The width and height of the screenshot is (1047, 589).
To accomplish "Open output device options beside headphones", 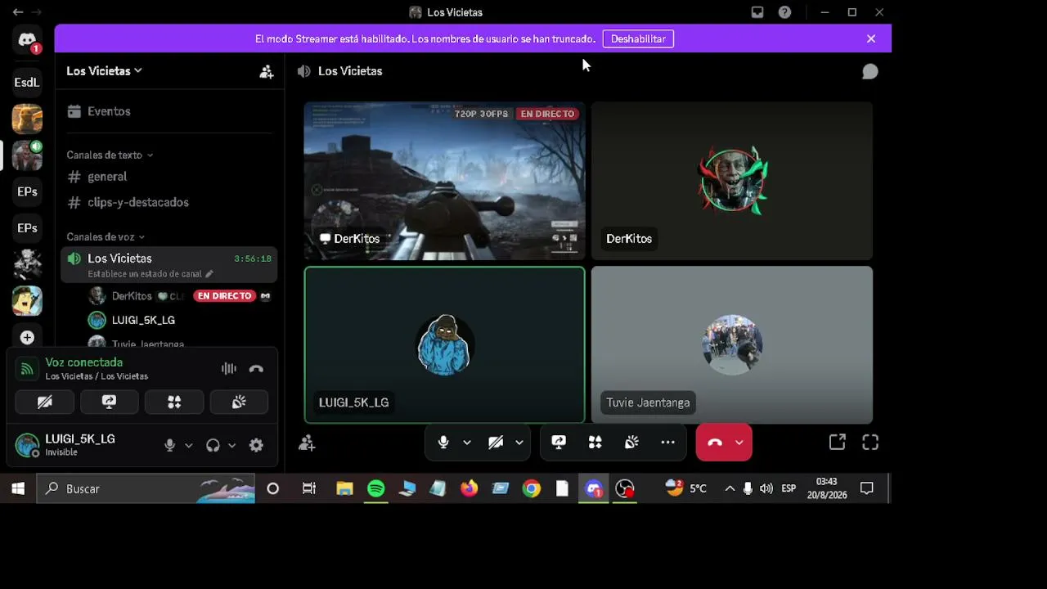I will tap(232, 445).
